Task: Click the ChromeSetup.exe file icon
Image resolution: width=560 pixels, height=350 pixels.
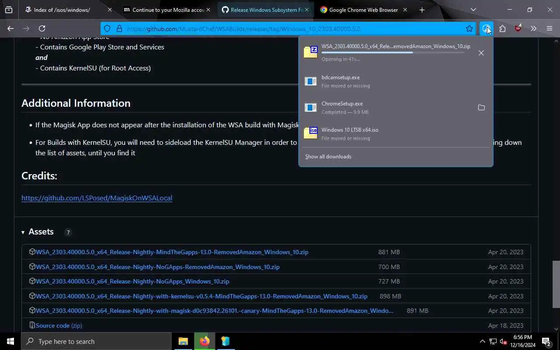Action: [311, 108]
